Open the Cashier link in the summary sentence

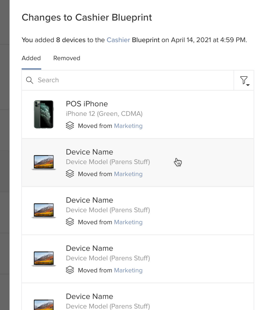click(x=118, y=40)
